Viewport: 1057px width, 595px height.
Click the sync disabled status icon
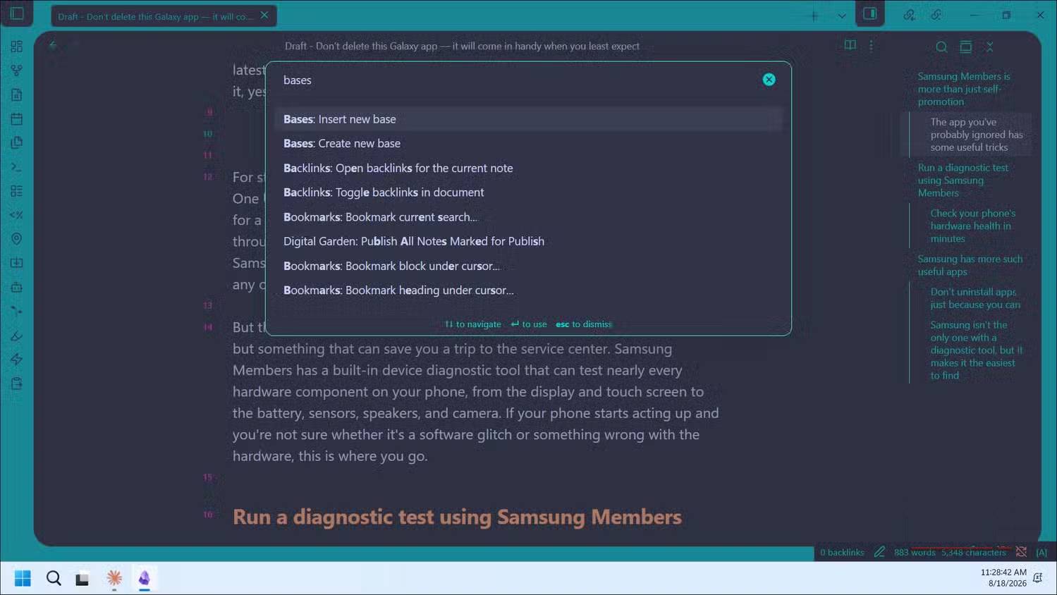(x=1021, y=552)
